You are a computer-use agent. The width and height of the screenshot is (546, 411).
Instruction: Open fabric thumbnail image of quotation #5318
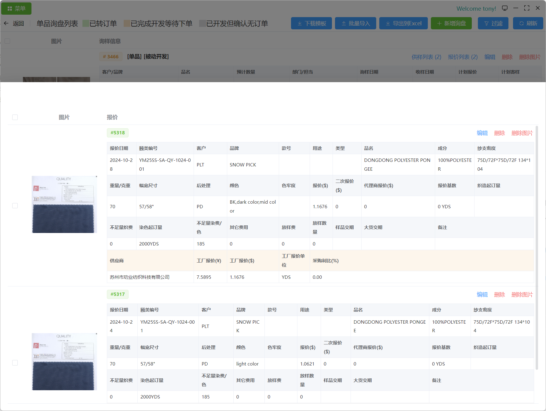[64, 204]
